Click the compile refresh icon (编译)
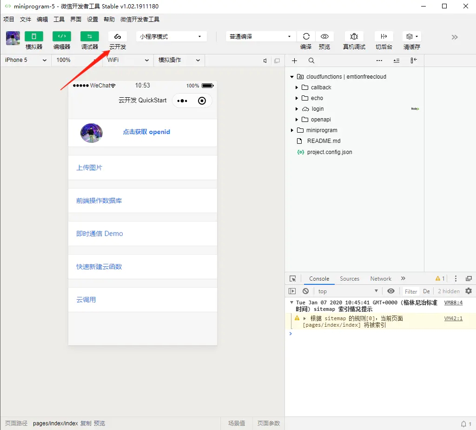 pyautogui.click(x=306, y=36)
